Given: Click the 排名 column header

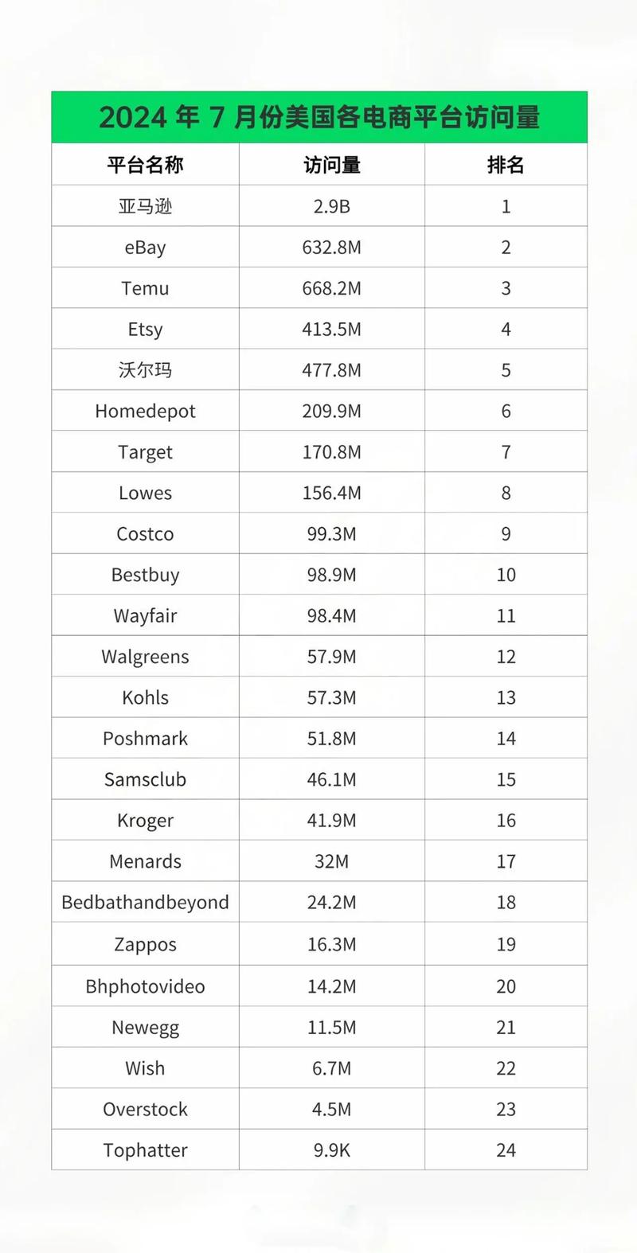Looking at the screenshot, I should [x=506, y=165].
